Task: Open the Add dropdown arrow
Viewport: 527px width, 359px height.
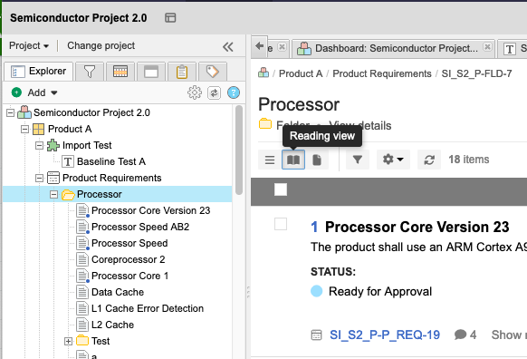Action: tap(54, 92)
